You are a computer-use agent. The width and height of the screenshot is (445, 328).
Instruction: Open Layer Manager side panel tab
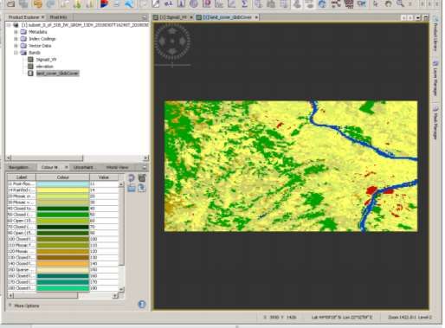tap(435, 77)
